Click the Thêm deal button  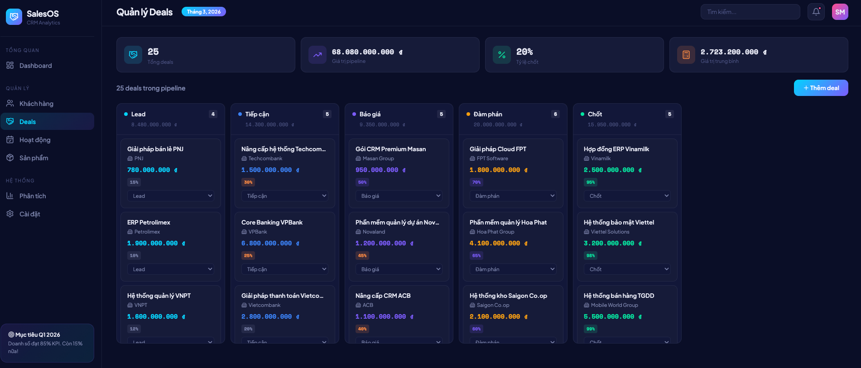821,88
